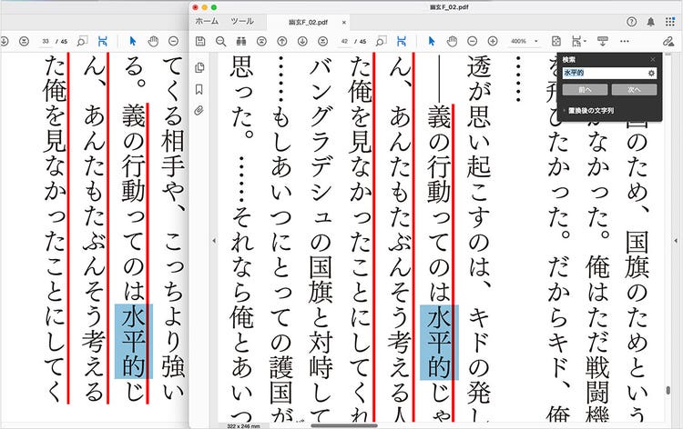This screenshot has width=683, height=429.
Task: Click blue scrolling mode icon in back window
Action: (102, 41)
